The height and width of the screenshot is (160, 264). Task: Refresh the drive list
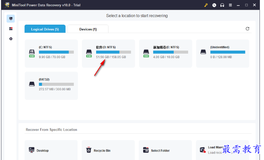247,29
